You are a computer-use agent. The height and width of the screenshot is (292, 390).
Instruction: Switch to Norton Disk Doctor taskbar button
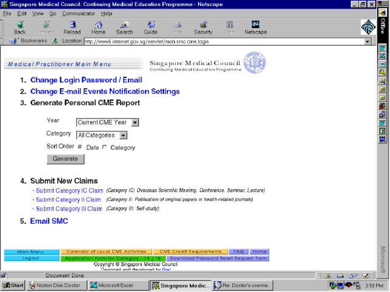(57, 285)
